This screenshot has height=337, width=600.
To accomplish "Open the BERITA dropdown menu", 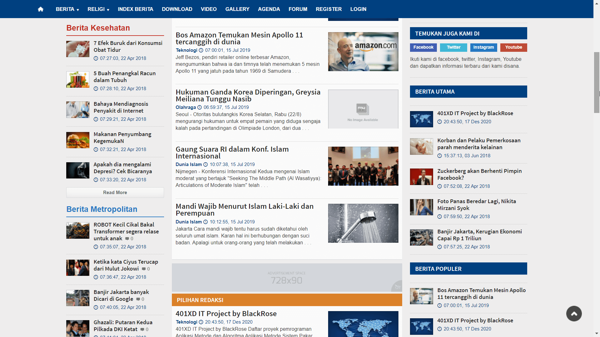I will [x=67, y=9].
